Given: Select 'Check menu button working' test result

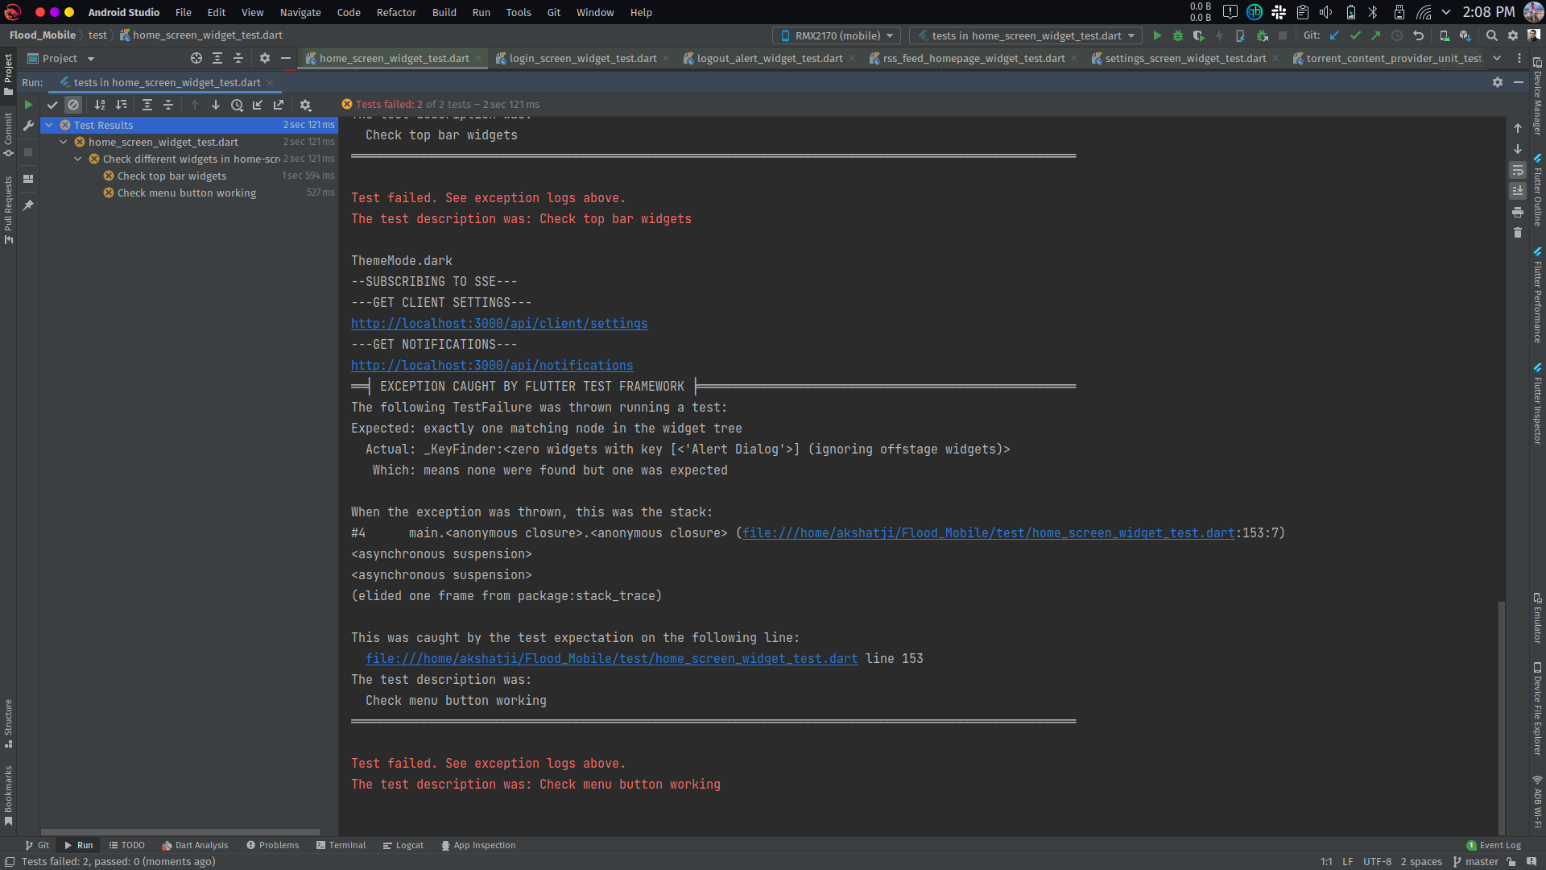Looking at the screenshot, I should click(187, 193).
